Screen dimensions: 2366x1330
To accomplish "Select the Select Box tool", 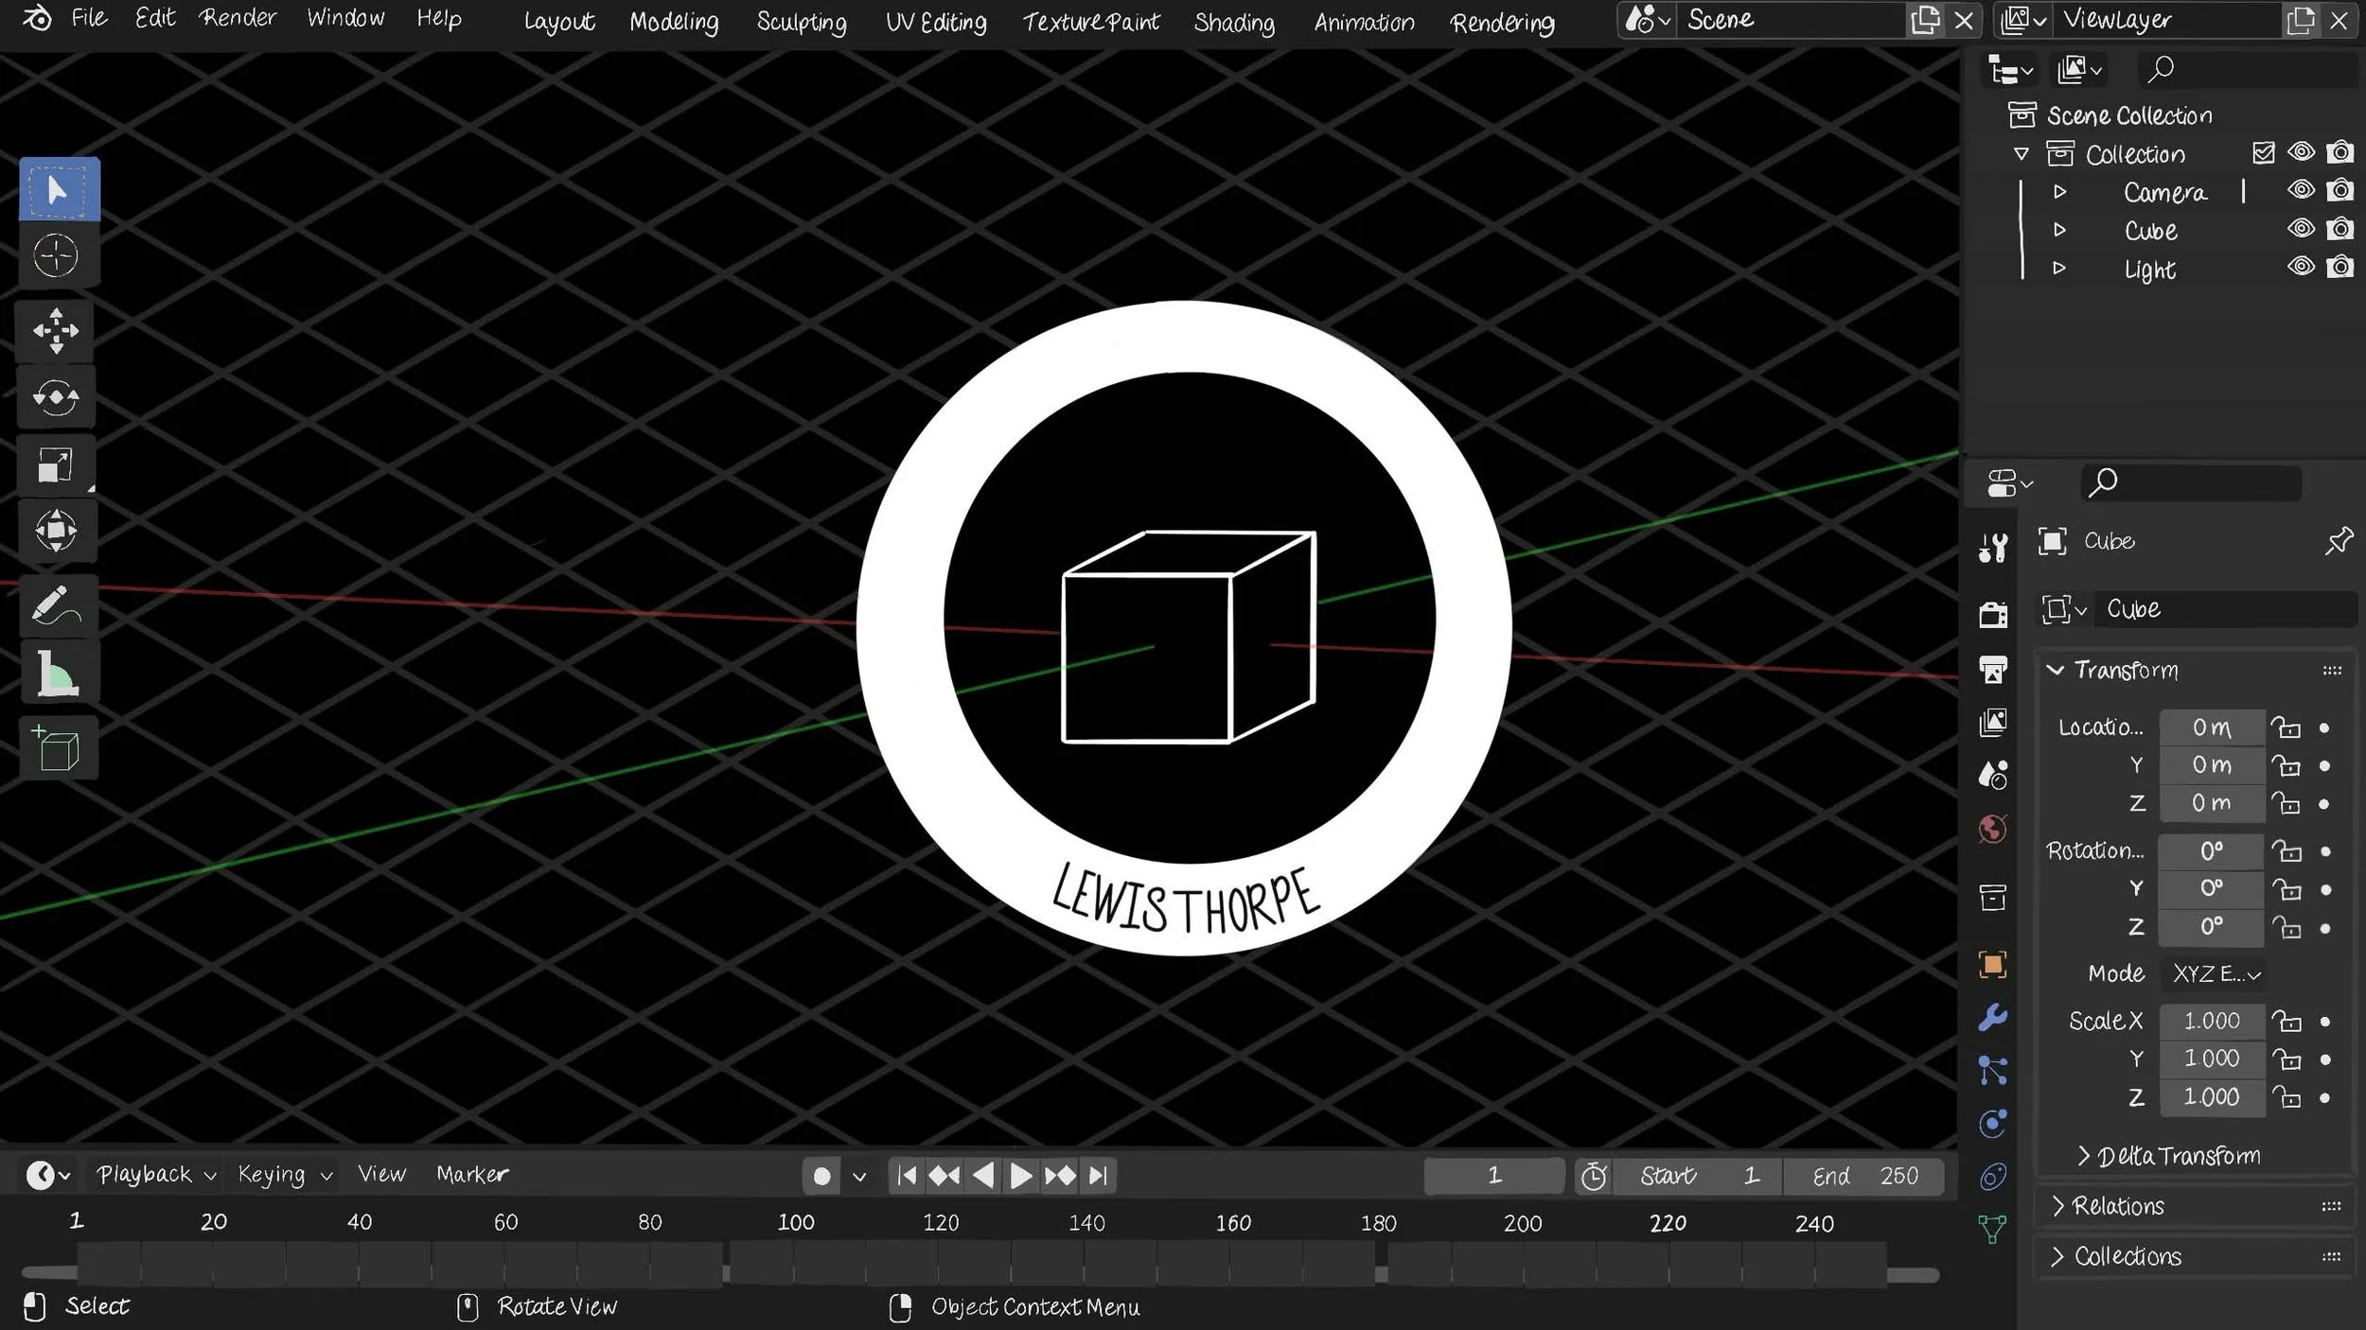I will pos(59,189).
